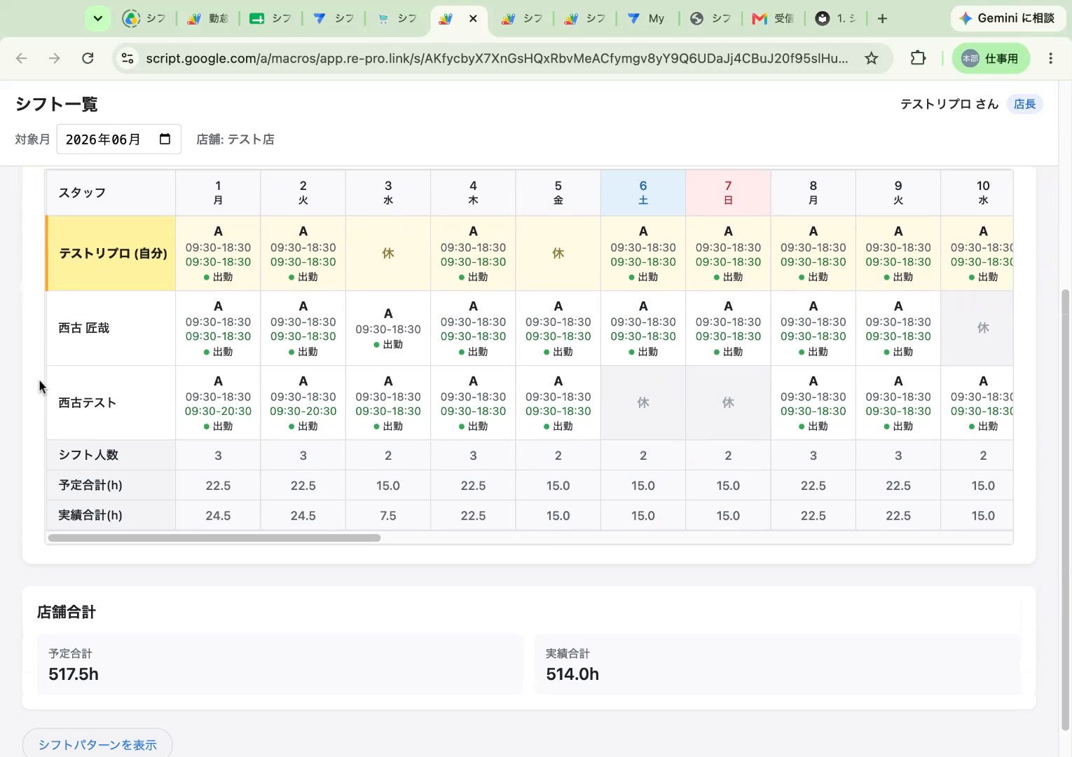Switch to the 勤怠 tab
Screen dimensions: 1072x757
(x=207, y=19)
